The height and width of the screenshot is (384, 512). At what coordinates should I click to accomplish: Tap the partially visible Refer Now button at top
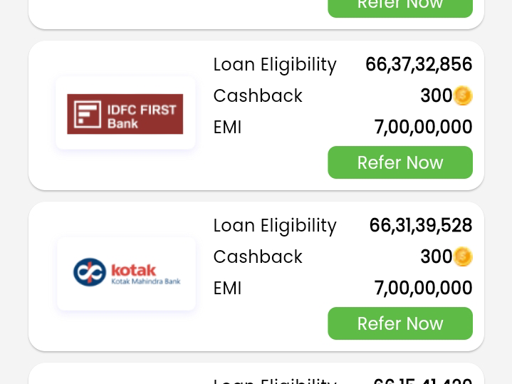(399, 7)
